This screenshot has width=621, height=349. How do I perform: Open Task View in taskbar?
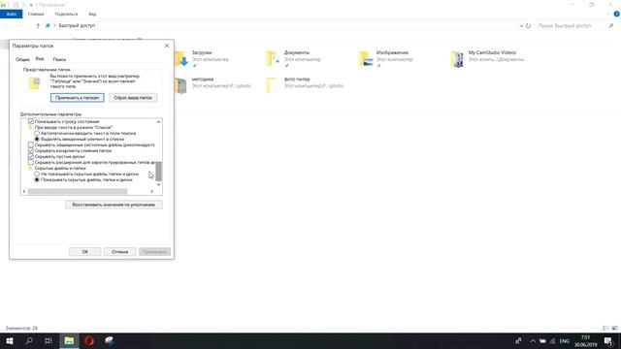(49, 340)
